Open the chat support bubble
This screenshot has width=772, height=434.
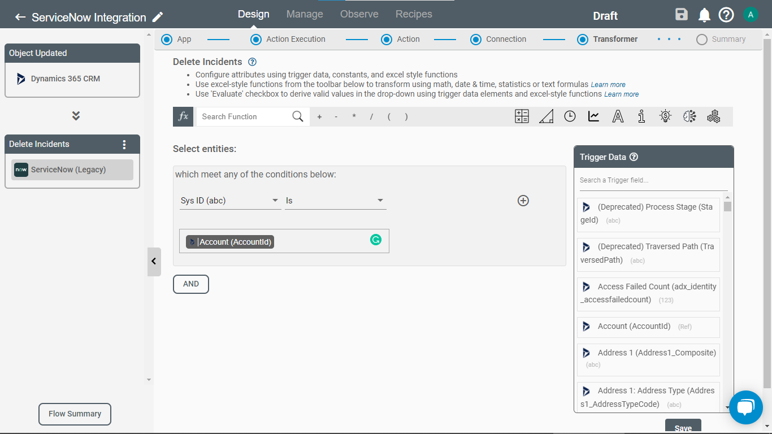(x=746, y=407)
